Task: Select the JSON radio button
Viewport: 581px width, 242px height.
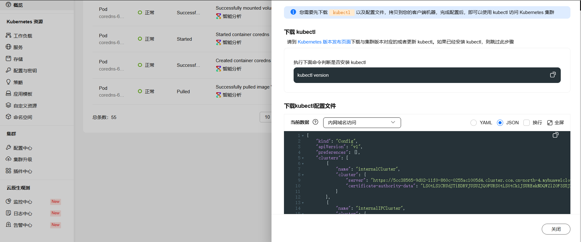Action: point(500,123)
